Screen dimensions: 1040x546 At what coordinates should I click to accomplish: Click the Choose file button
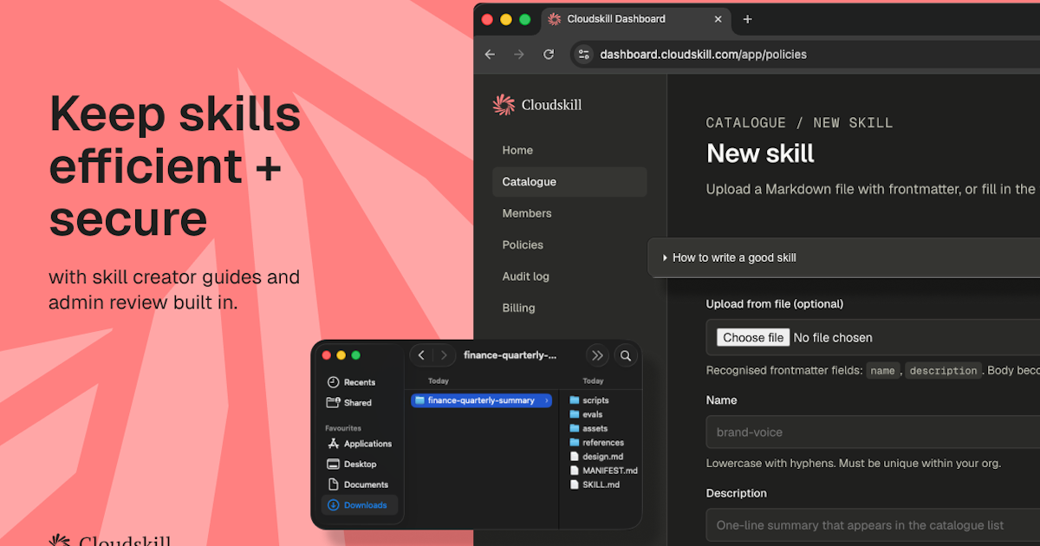coord(753,337)
